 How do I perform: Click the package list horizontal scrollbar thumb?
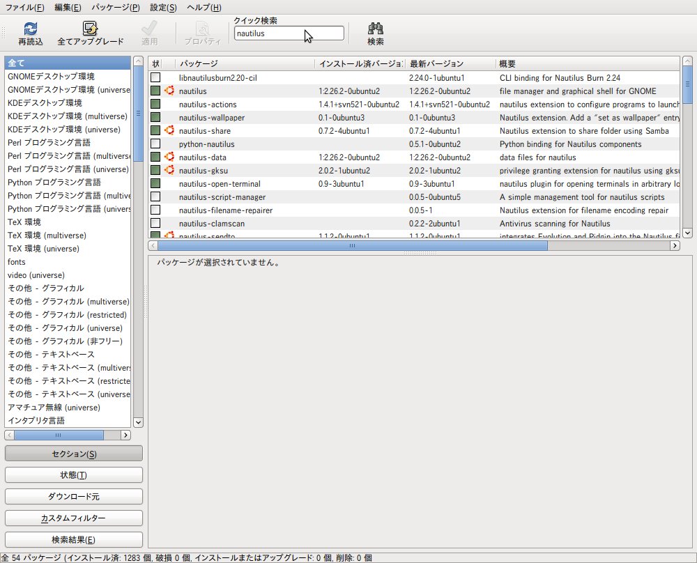pyautogui.click(x=353, y=245)
